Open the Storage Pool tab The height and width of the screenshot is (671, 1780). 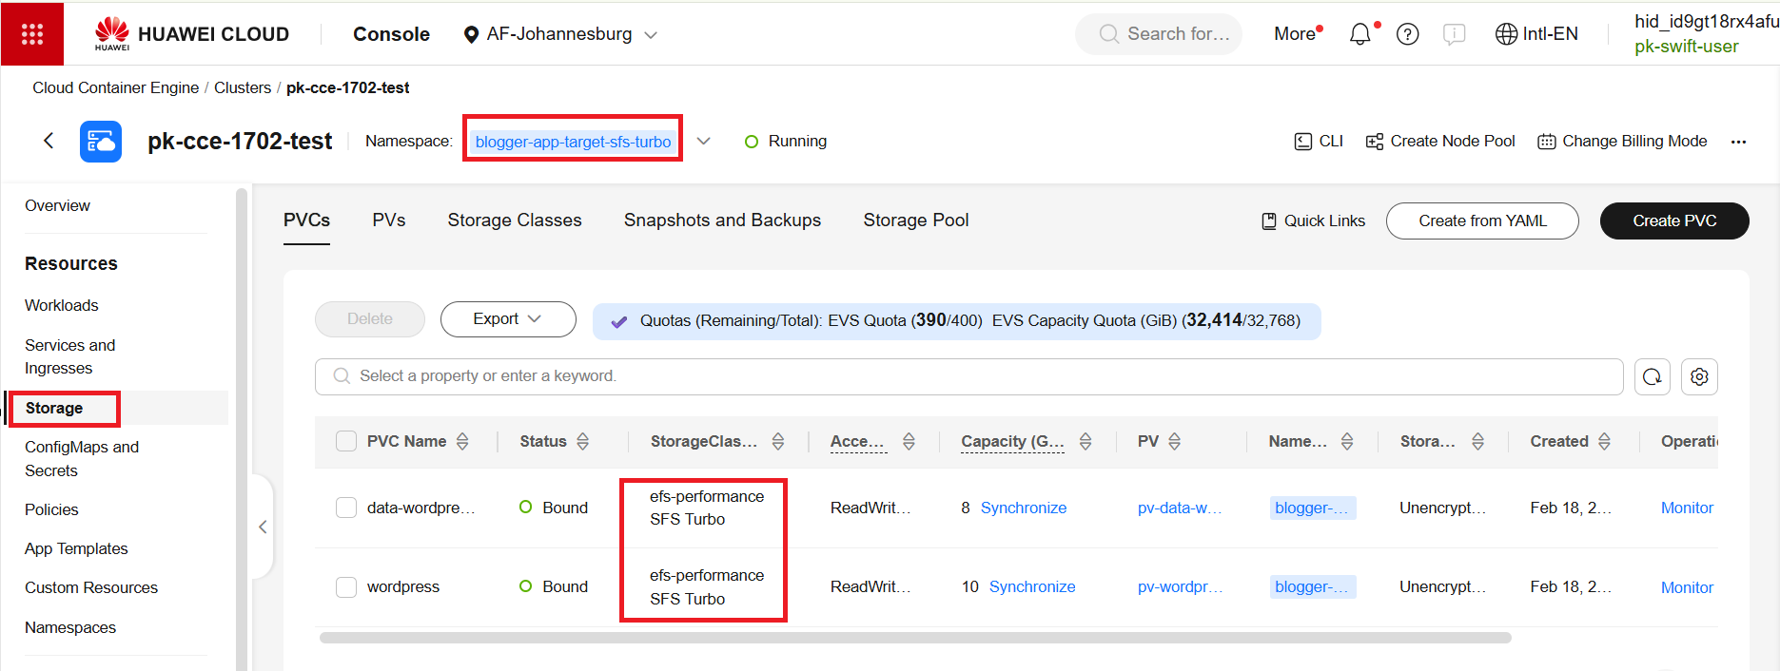pos(916,220)
